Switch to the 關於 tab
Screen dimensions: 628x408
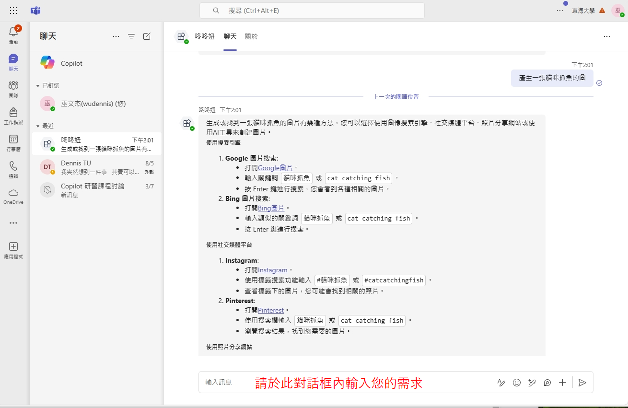(x=251, y=36)
